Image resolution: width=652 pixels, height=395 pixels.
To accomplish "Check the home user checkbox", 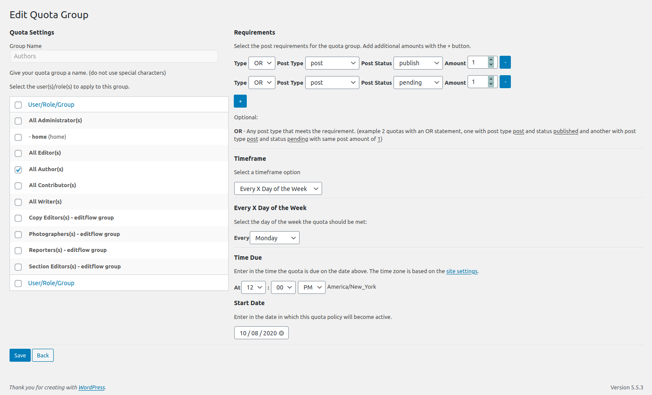I will [x=18, y=137].
